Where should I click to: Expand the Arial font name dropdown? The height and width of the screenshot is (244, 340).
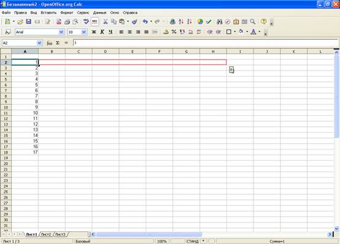61,32
